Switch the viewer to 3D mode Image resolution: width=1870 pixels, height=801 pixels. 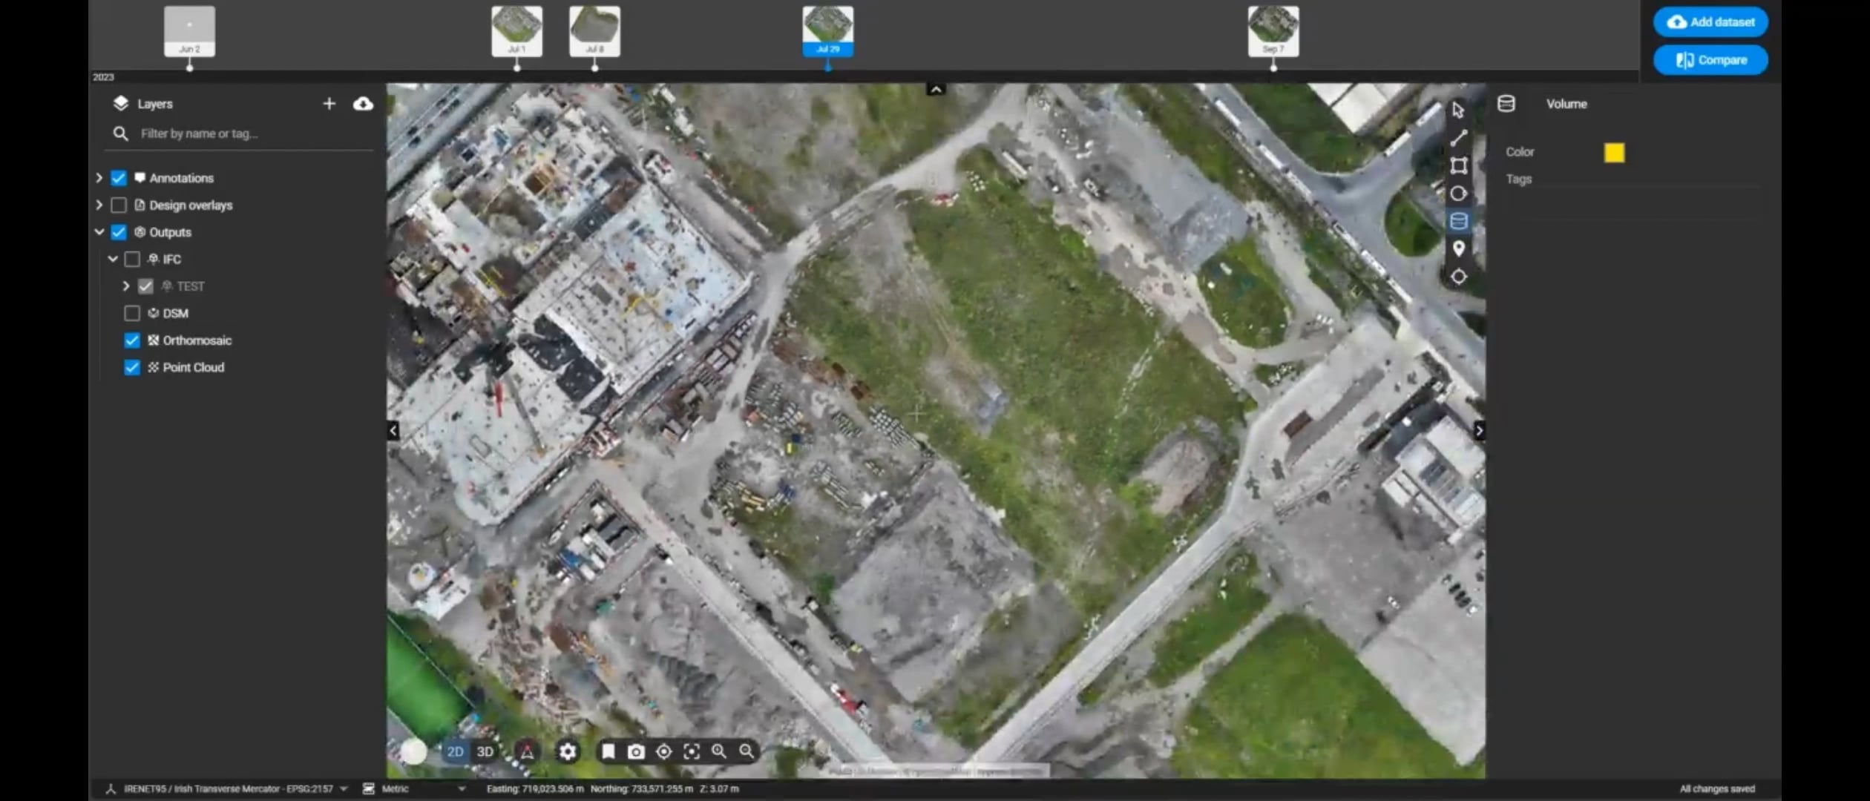tap(485, 751)
